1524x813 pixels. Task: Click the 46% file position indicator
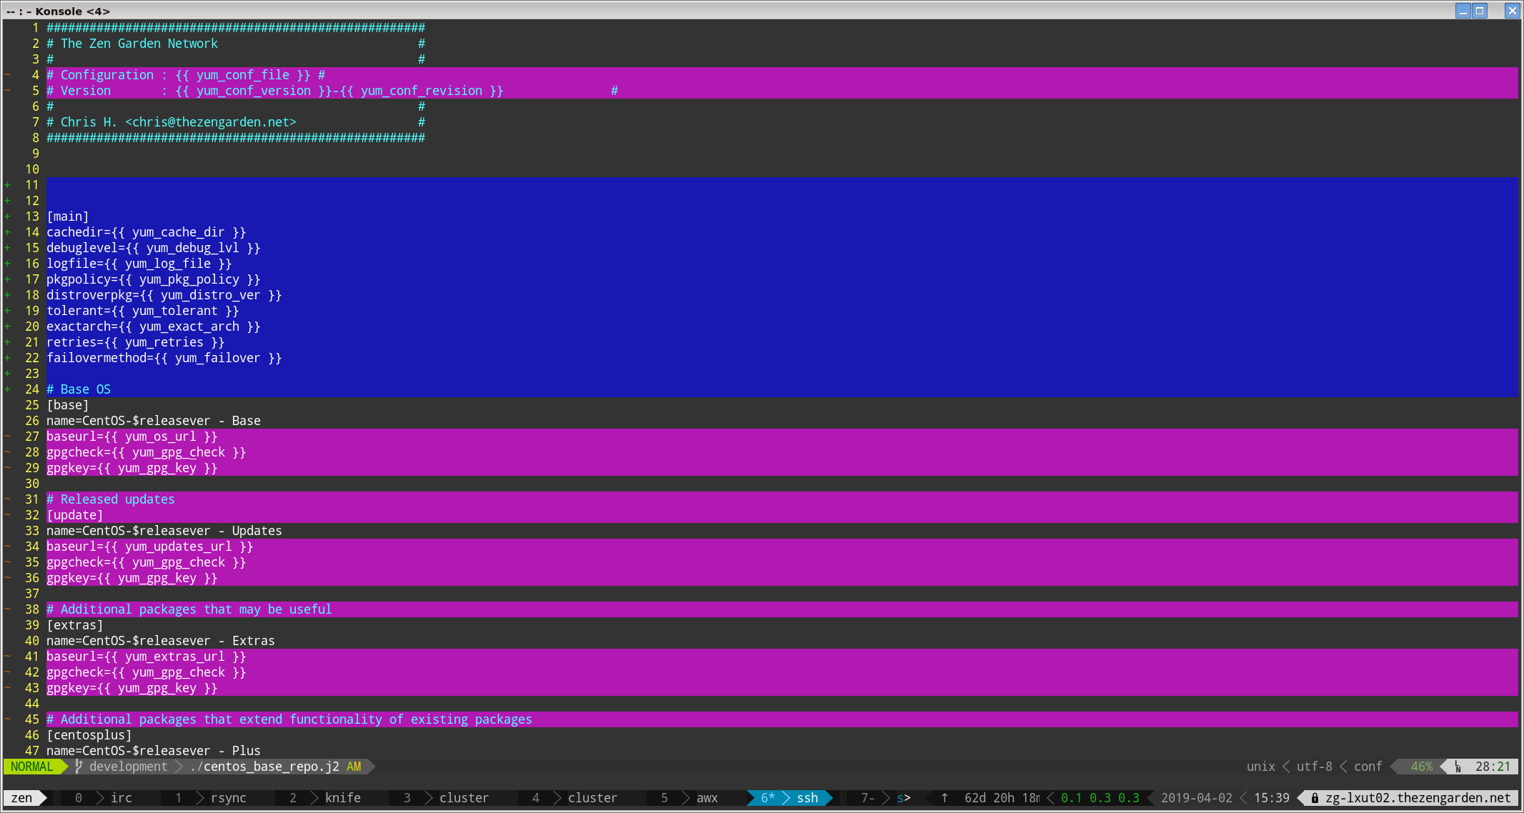1422,767
